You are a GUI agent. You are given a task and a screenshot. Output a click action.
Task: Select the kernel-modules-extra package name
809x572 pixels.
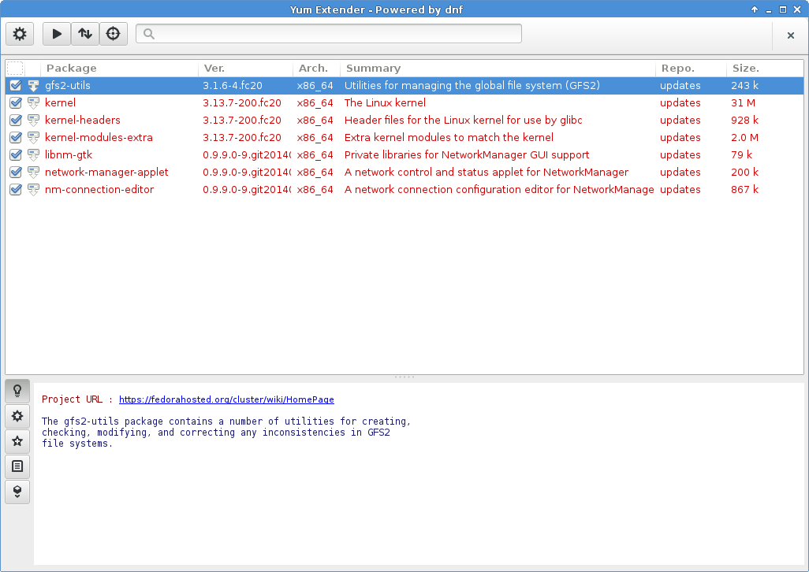coord(99,138)
